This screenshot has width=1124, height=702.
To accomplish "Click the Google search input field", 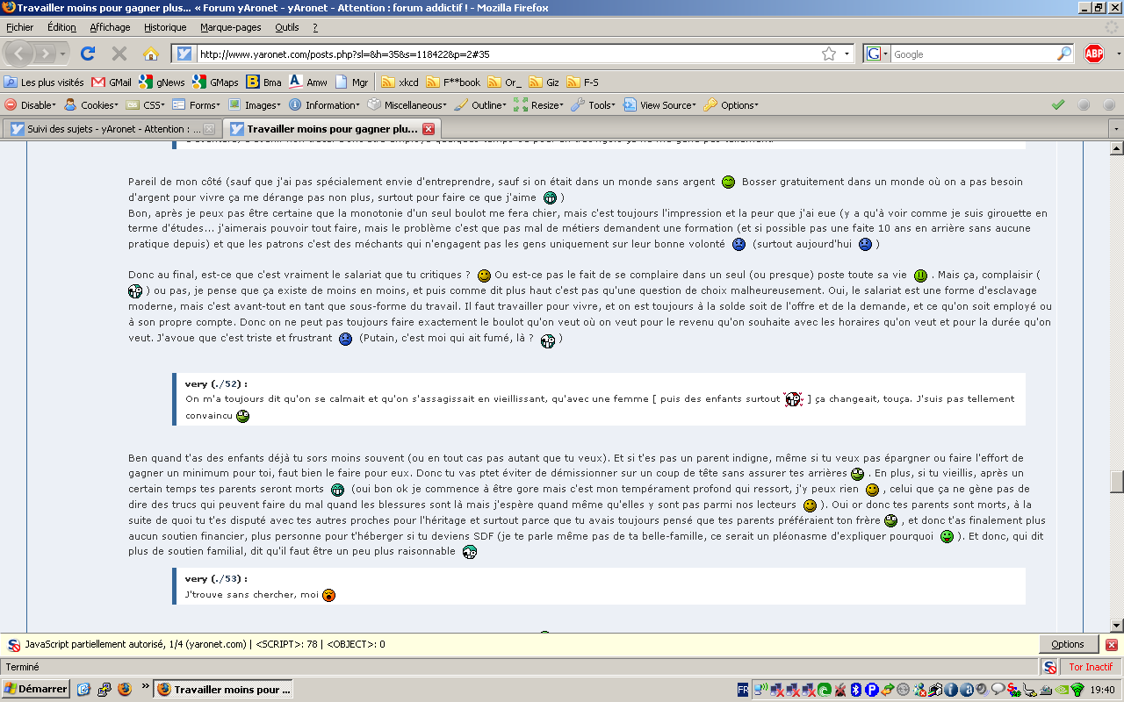I will (x=973, y=54).
